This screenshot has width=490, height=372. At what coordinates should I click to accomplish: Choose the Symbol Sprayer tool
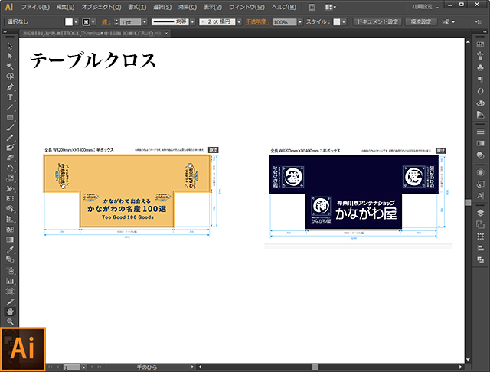coord(10,270)
